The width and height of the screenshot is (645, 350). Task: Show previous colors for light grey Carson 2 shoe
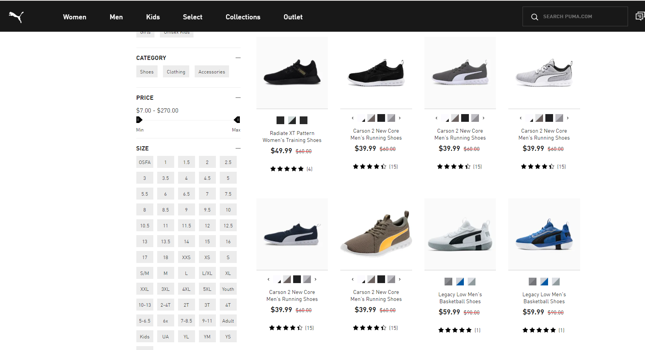coord(521,118)
